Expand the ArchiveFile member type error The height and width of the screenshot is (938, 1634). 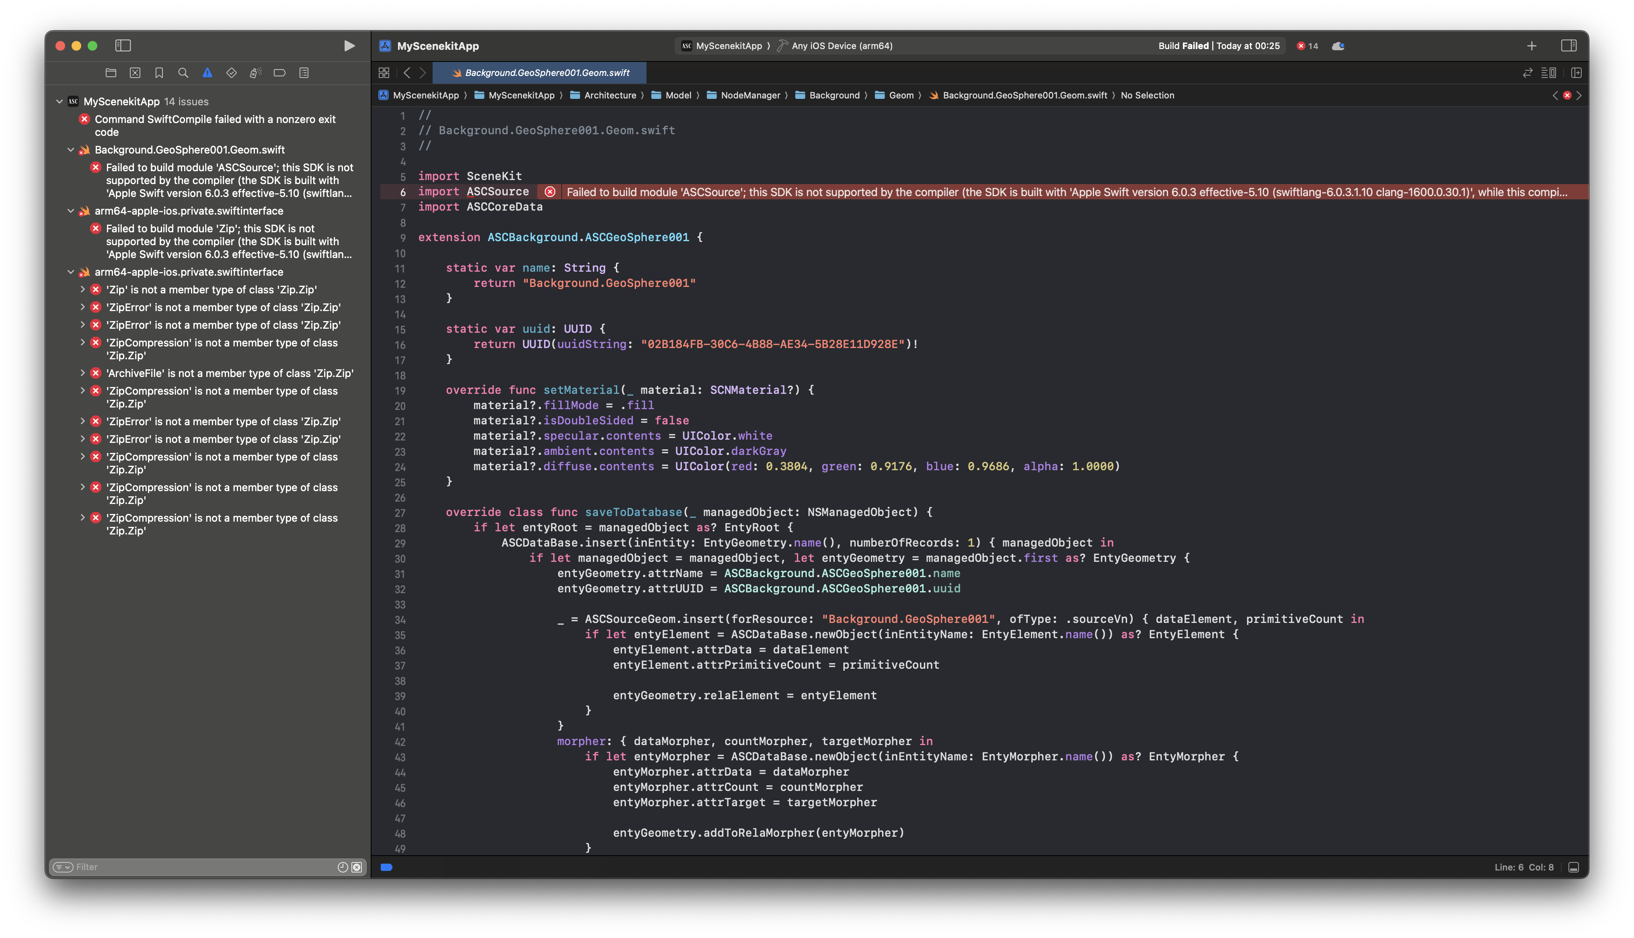pyautogui.click(x=82, y=373)
